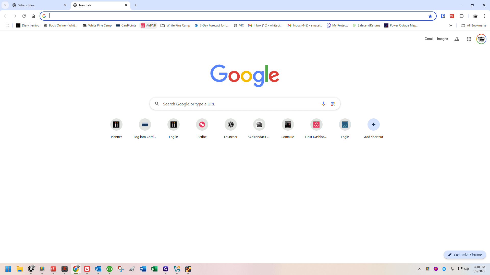
Task: Open File Explorer from the taskbar
Action: 20,269
